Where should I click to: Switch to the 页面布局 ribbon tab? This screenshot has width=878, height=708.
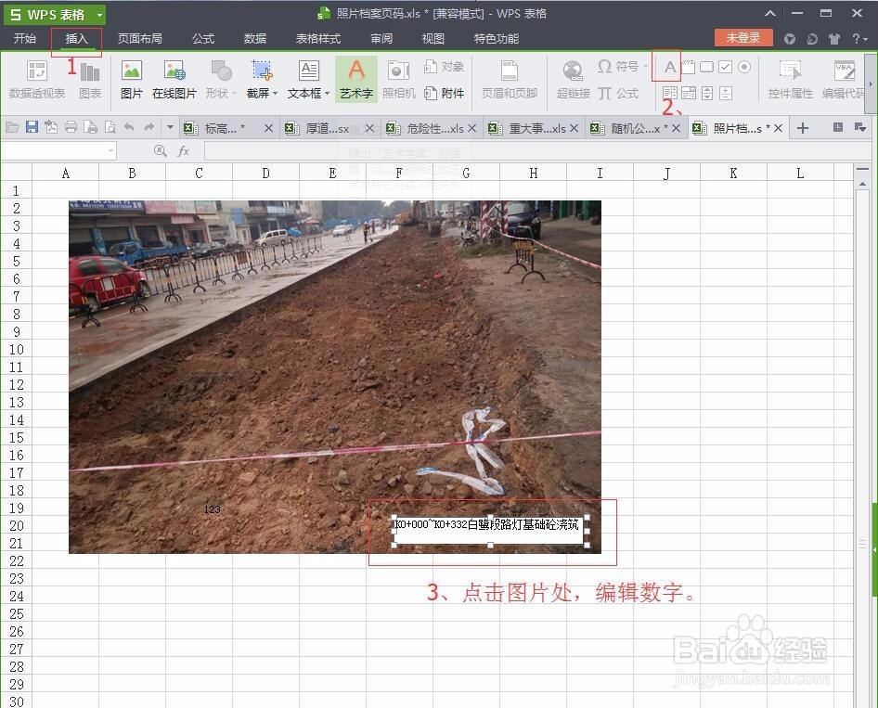pyautogui.click(x=140, y=38)
